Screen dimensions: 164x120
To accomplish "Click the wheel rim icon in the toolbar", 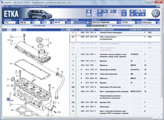I will tap(105, 15).
